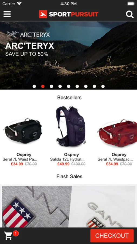Select the fifth carousel dot
Image resolution: width=137 pixels, height=244 pixels.
(69, 86)
